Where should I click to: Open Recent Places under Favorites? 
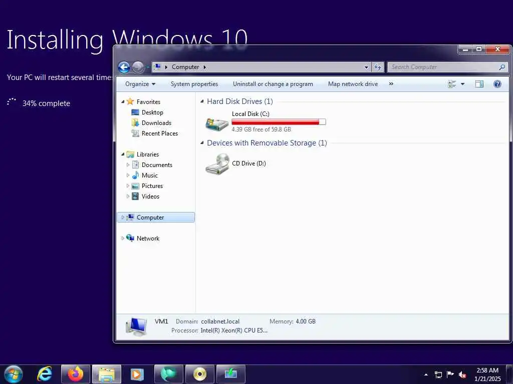(x=159, y=133)
